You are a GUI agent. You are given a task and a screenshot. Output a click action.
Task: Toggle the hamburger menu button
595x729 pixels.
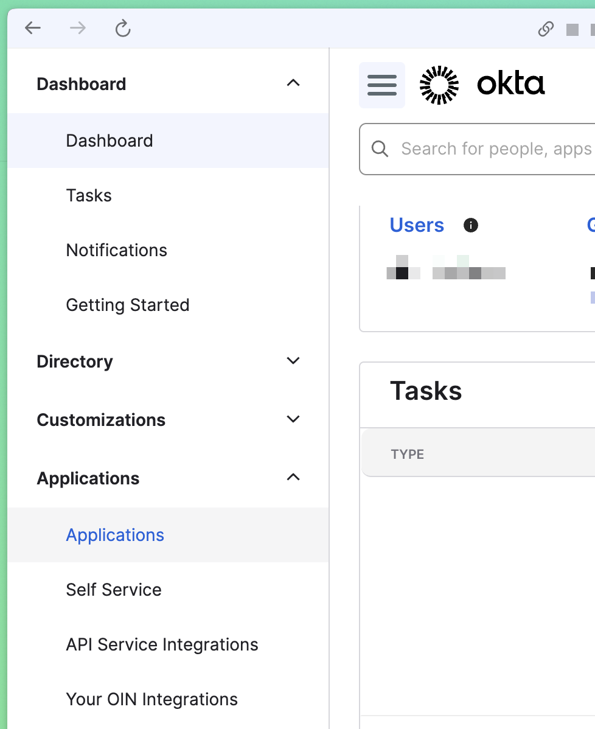[x=382, y=85]
